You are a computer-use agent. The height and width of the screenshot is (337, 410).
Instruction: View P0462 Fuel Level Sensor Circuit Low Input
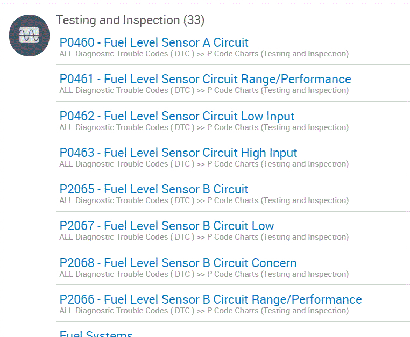(x=177, y=116)
